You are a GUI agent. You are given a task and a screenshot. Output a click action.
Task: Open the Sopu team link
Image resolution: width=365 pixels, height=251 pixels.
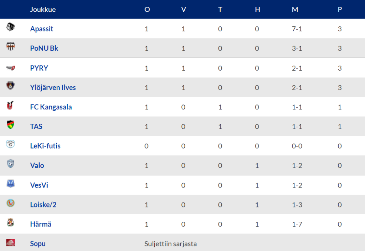click(x=38, y=244)
